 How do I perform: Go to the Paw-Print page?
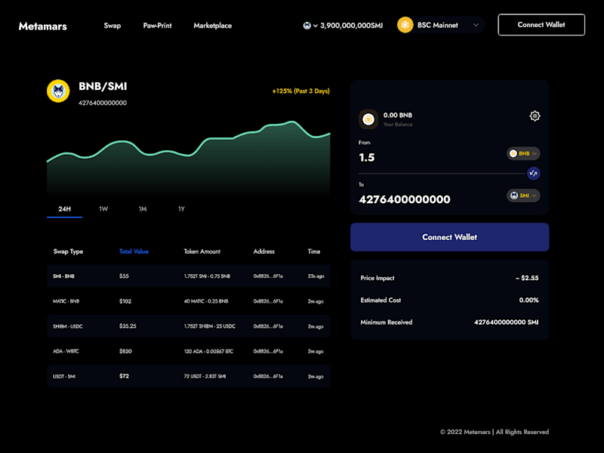click(x=157, y=26)
